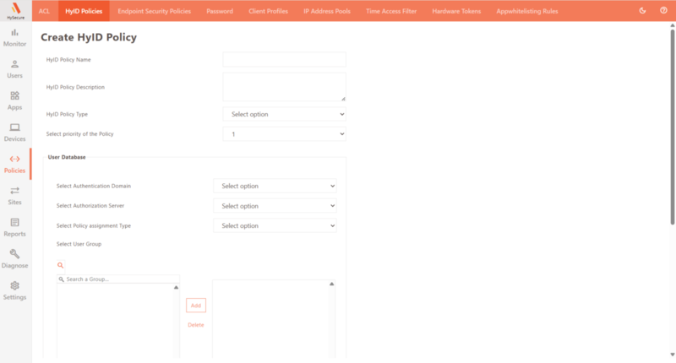
Task: Click the HySecure logo icon
Action: [15, 10]
